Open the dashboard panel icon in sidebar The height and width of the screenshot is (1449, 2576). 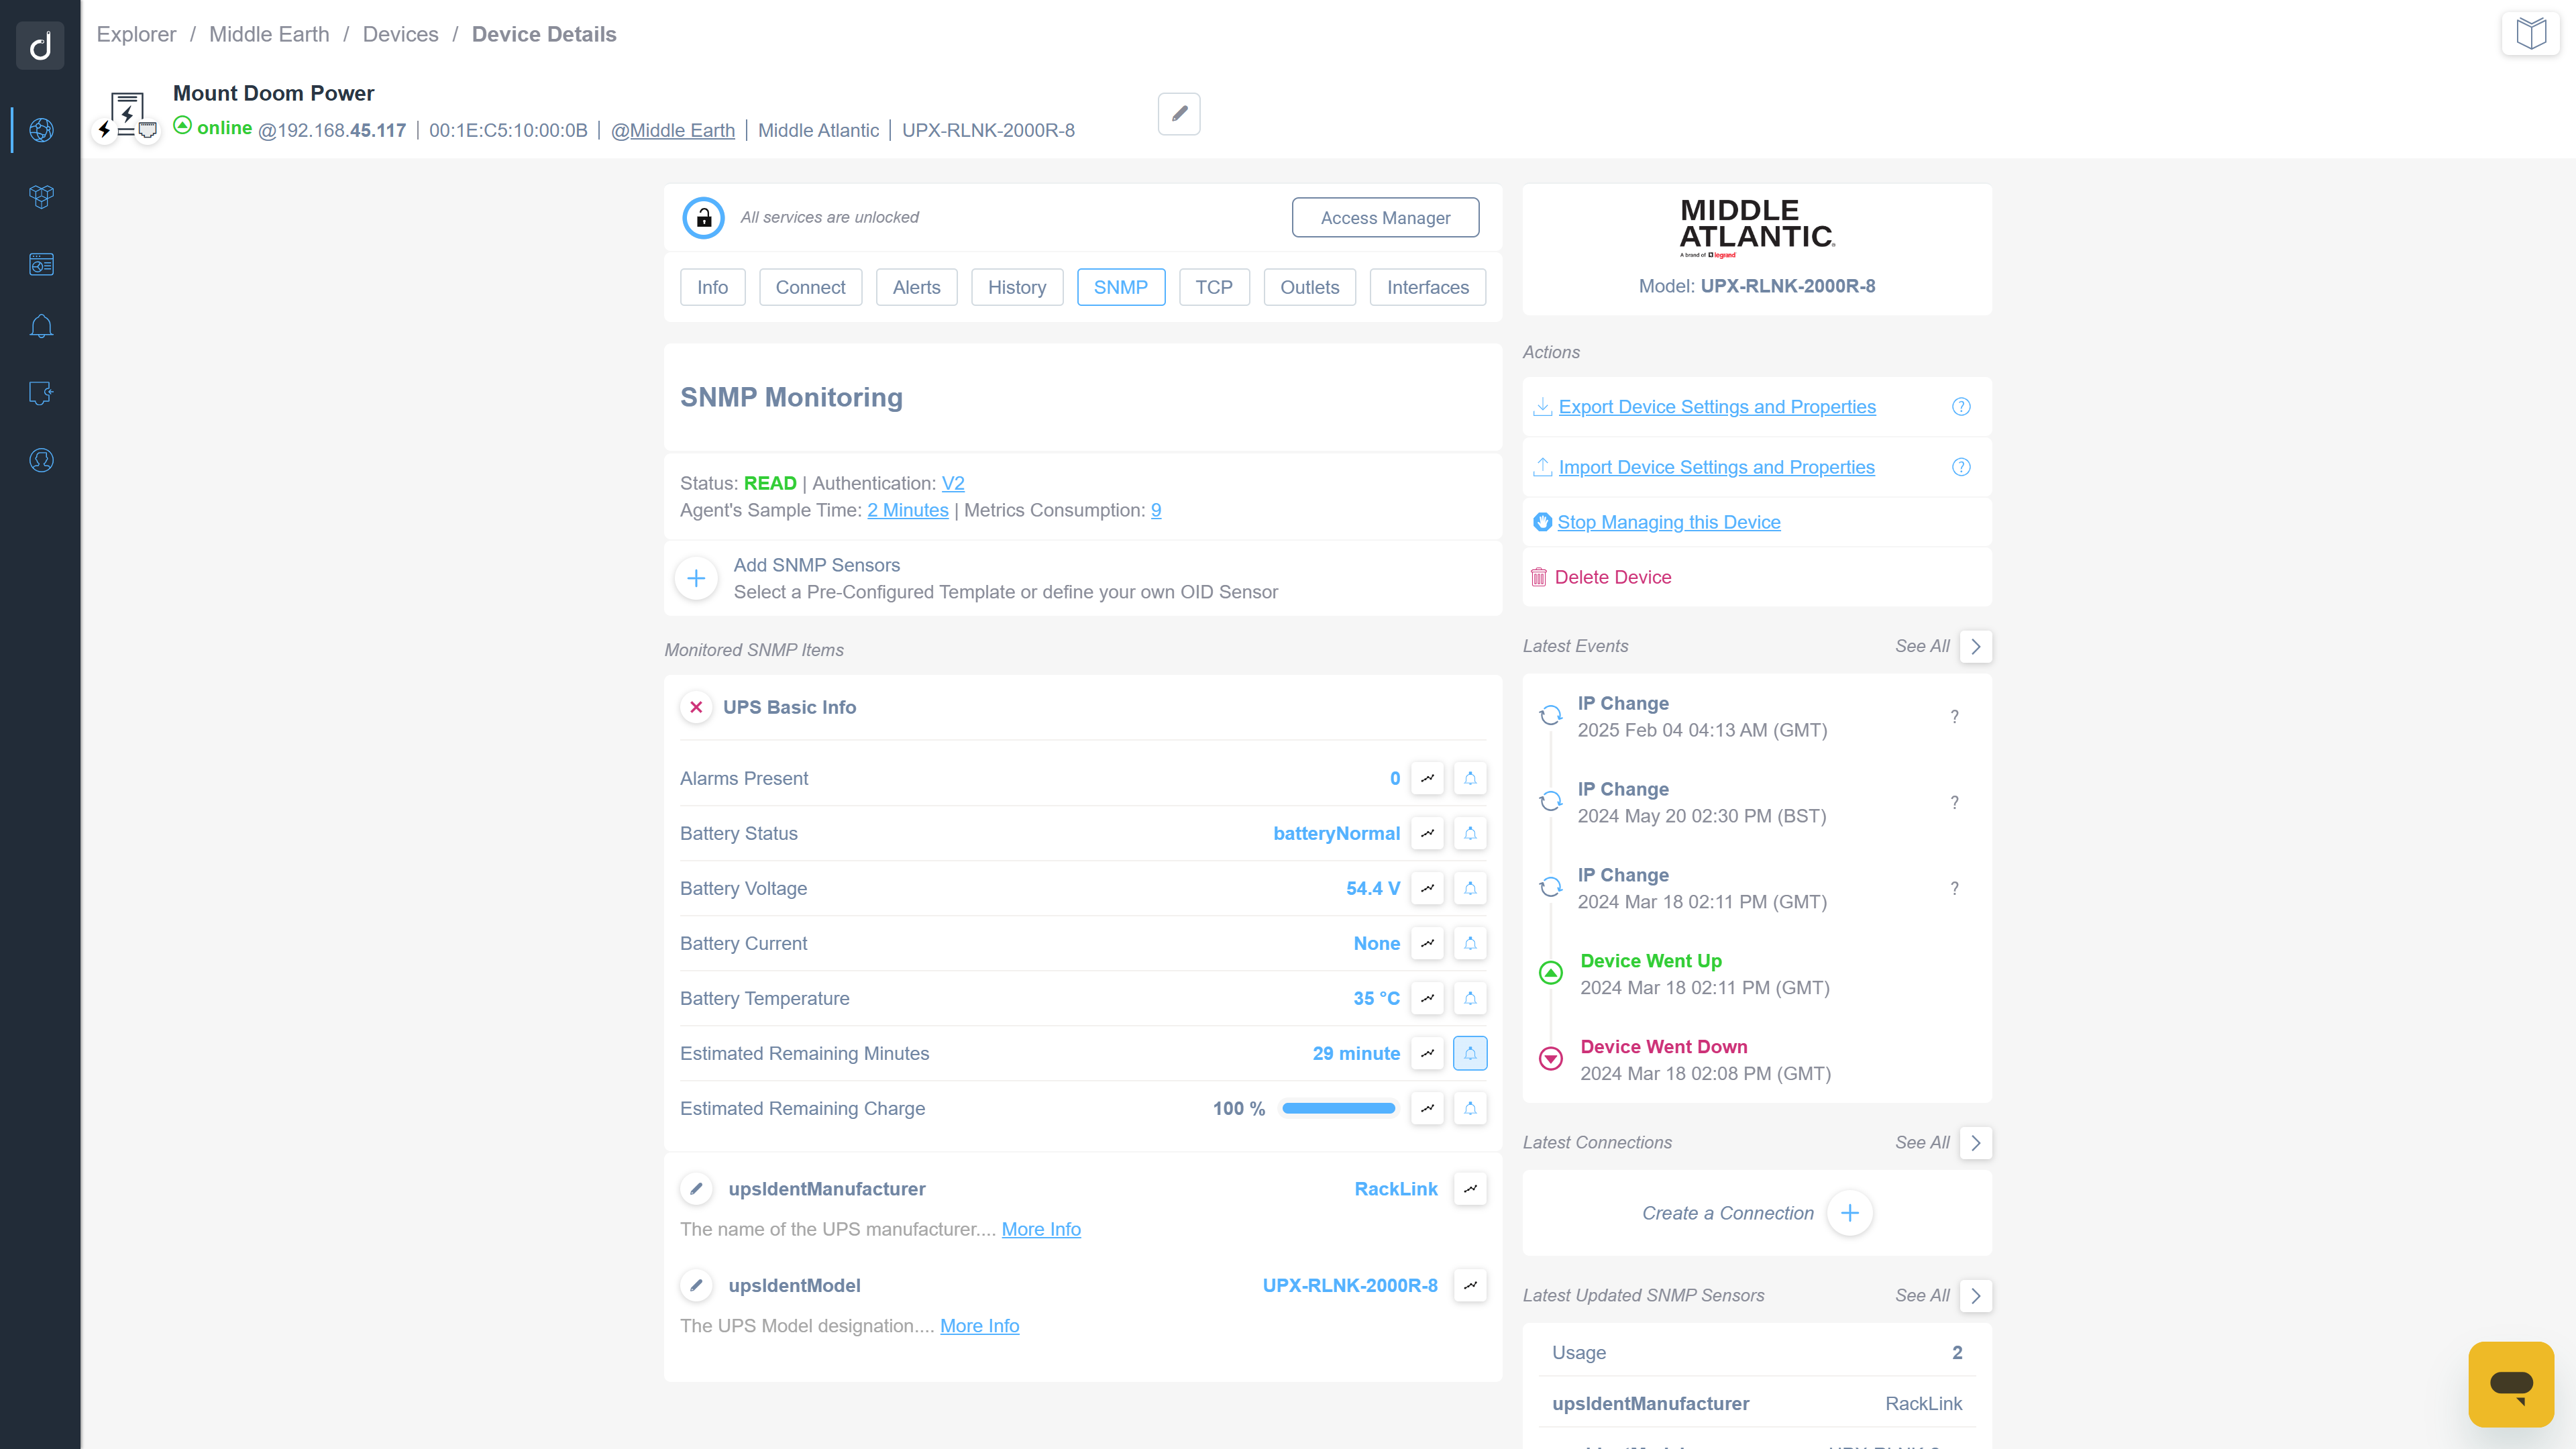[41, 264]
